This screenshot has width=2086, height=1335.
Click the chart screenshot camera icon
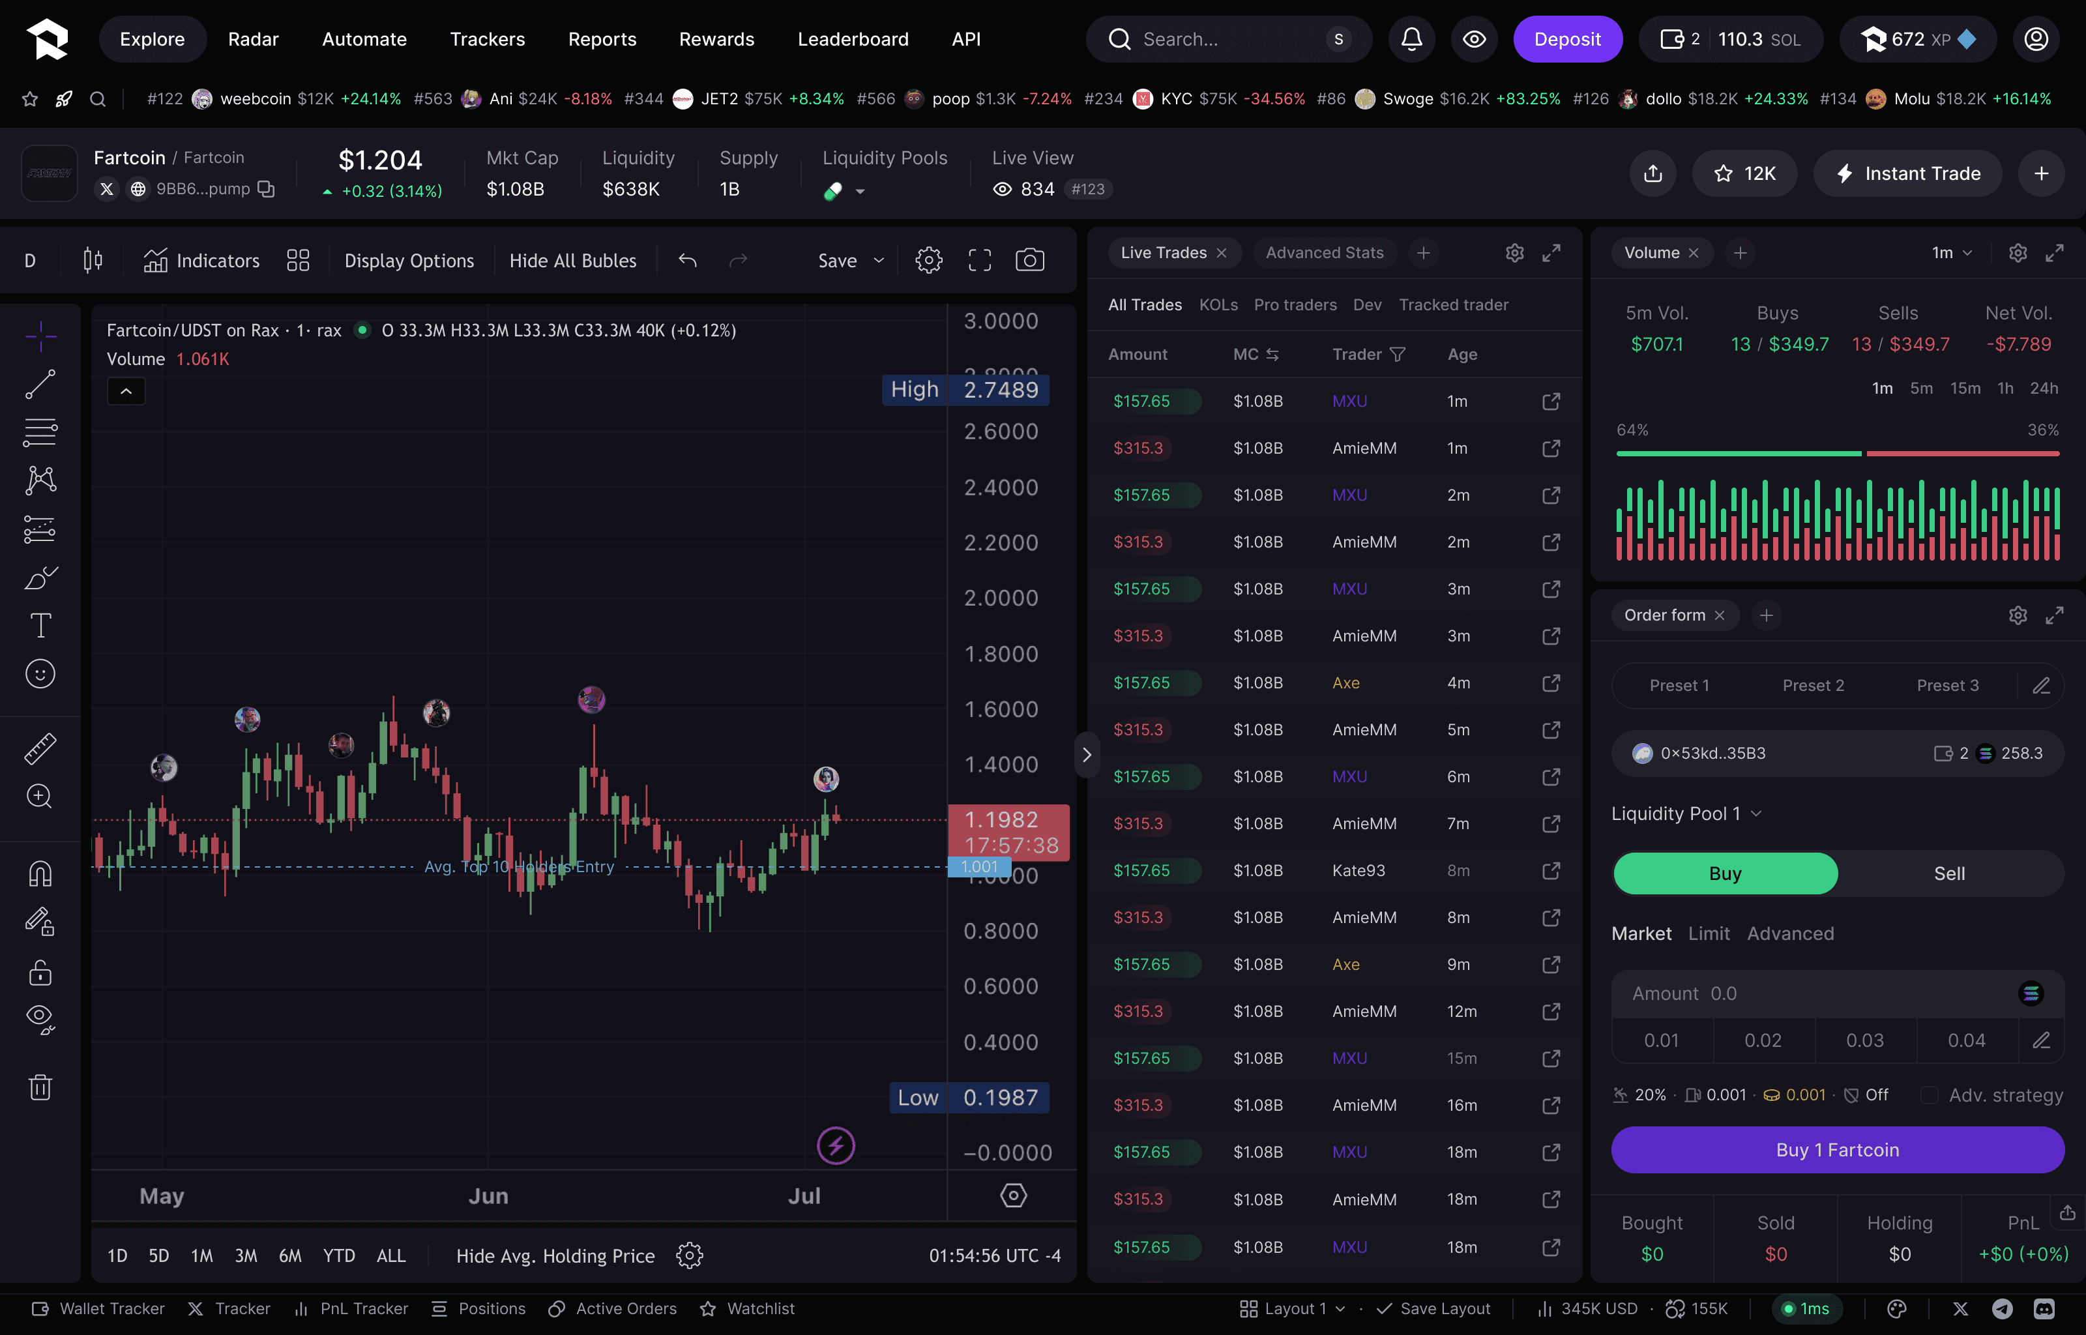click(x=1029, y=260)
